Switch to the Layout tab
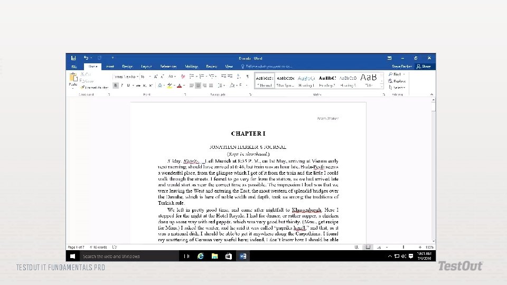This screenshot has height=285, width=507. 146,66
